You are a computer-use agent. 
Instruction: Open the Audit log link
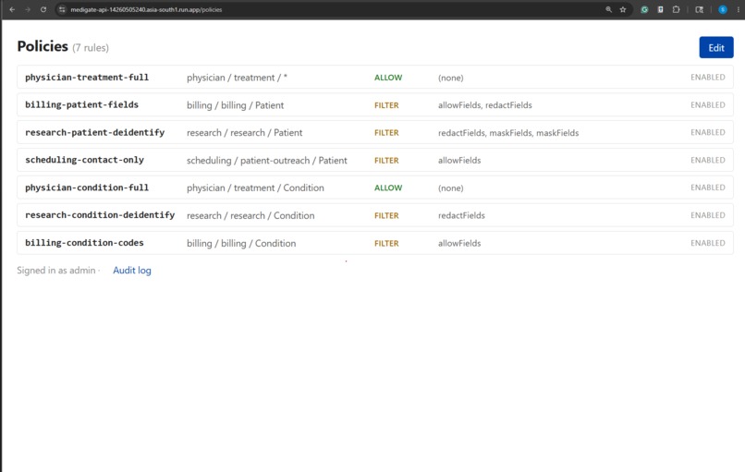132,271
